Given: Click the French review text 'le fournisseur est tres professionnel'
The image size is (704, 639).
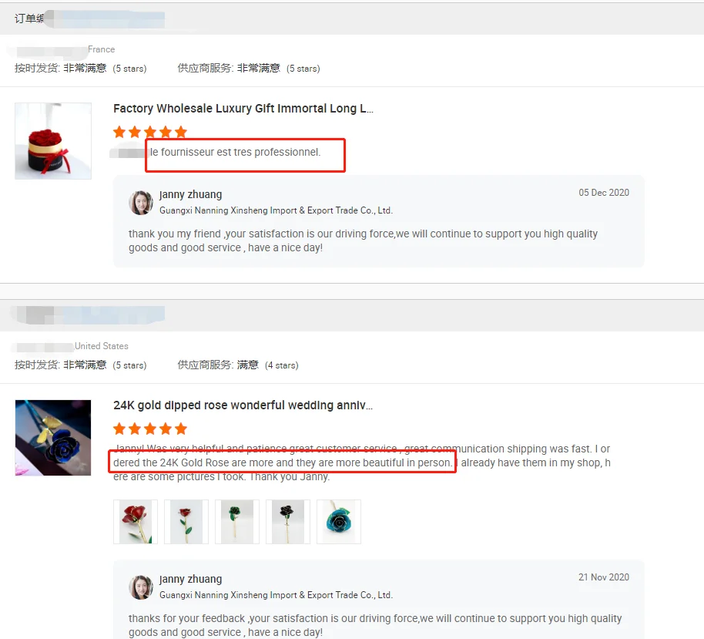Looking at the screenshot, I should coord(235,153).
